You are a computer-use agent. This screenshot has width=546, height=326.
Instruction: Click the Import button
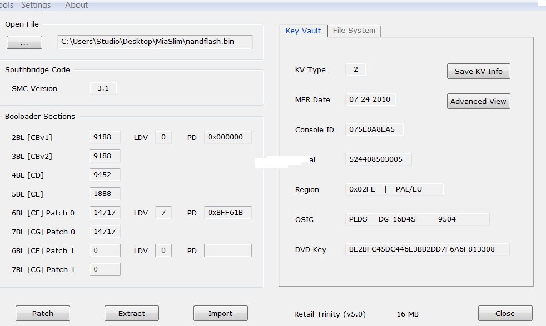220,313
